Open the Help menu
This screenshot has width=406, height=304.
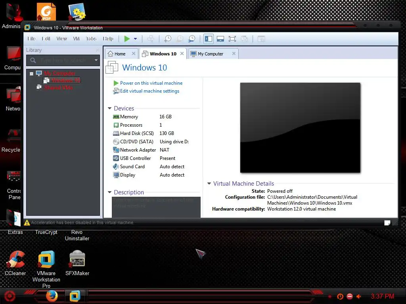(x=108, y=38)
